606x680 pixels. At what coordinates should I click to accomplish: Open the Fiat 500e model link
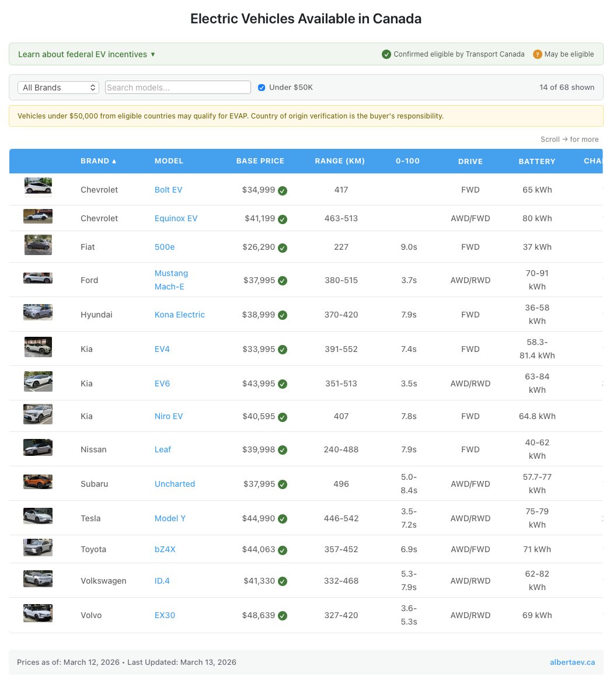(x=165, y=247)
